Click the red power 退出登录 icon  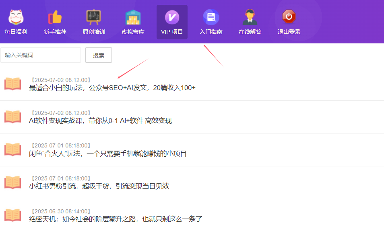tap(289, 16)
